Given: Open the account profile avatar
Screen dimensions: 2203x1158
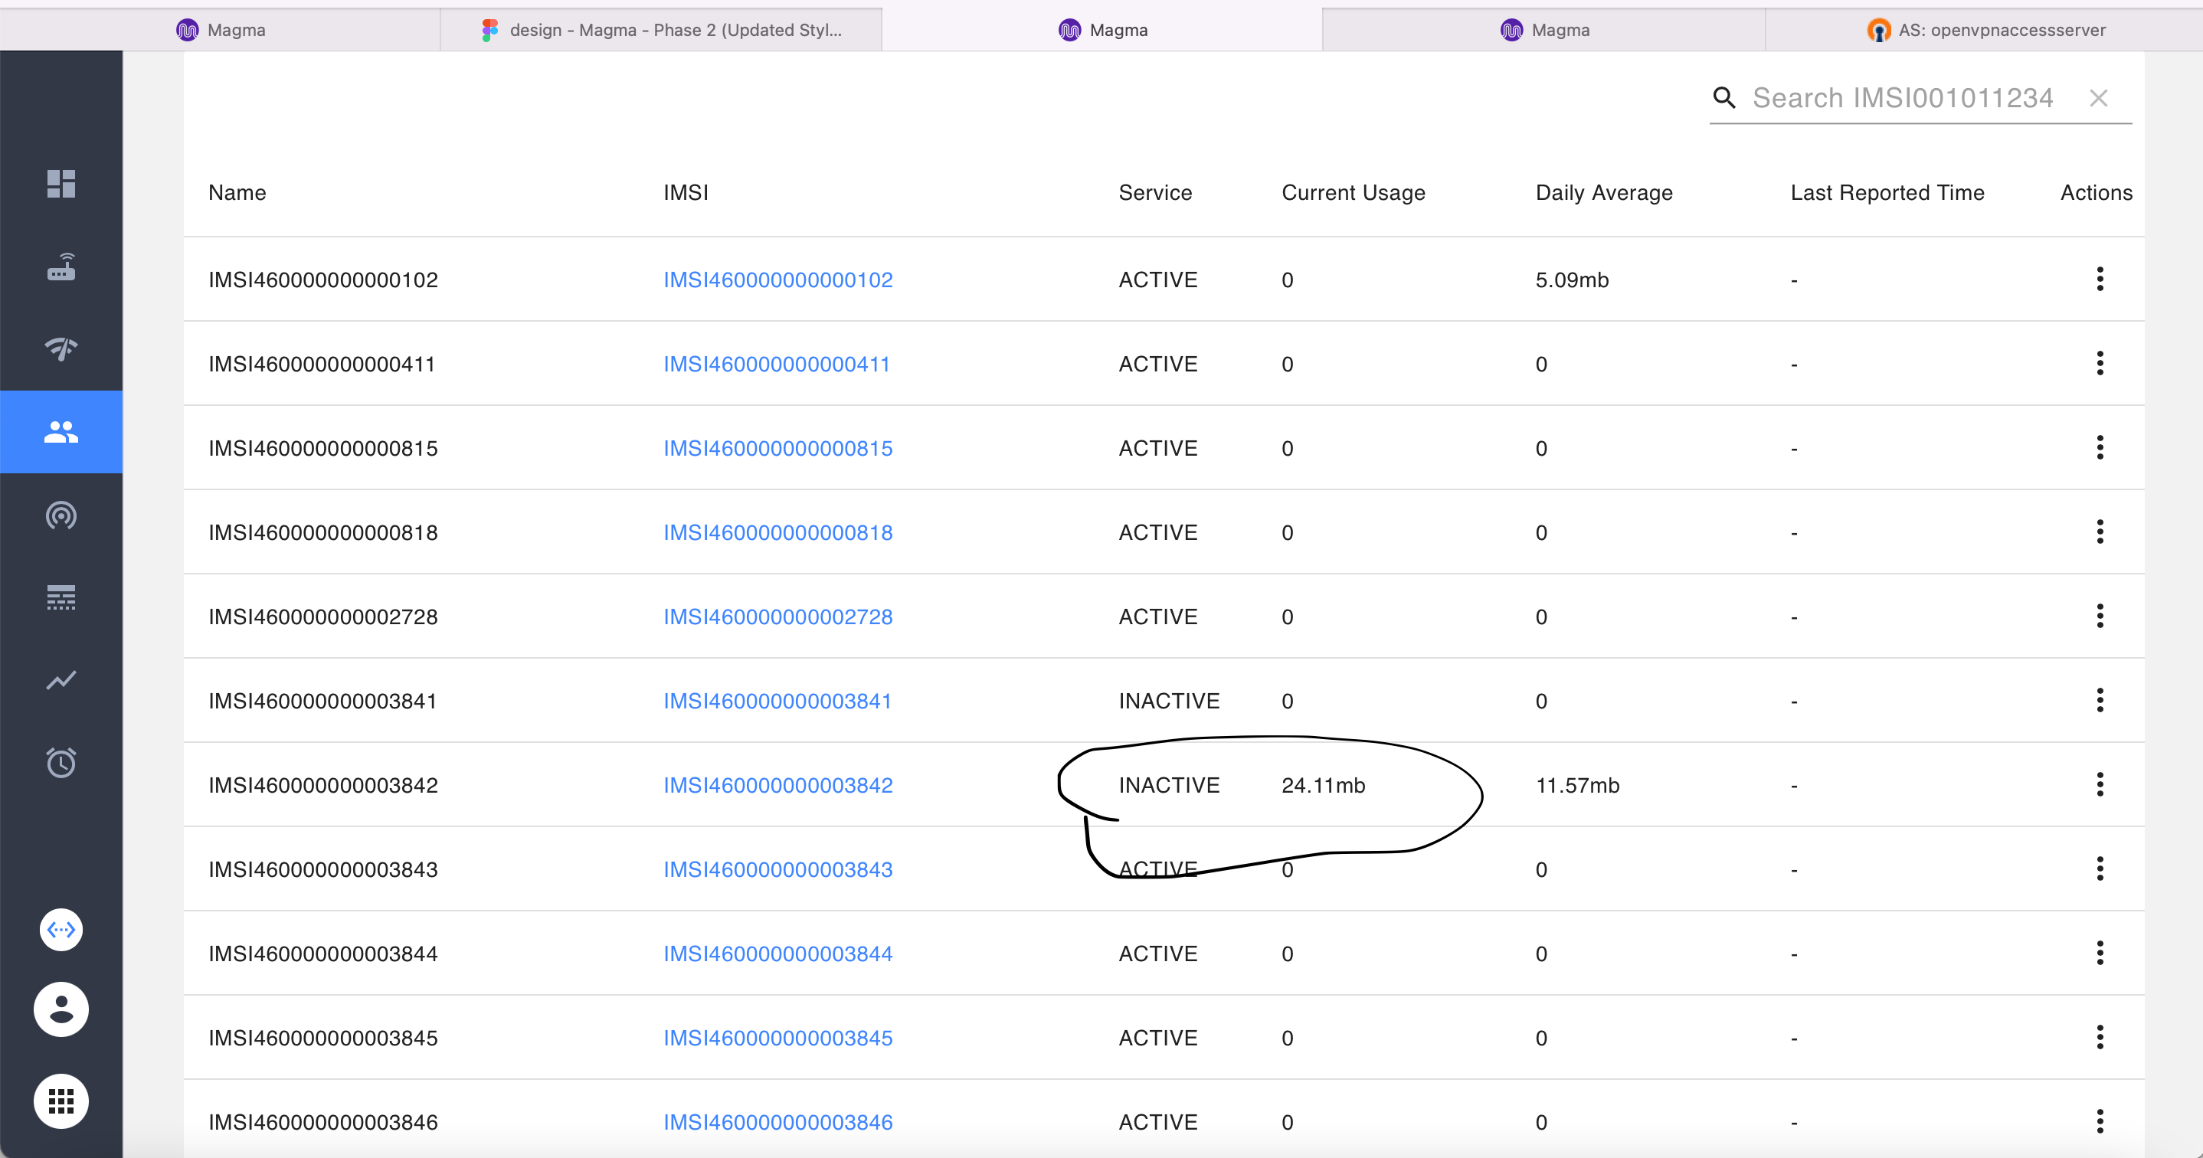Looking at the screenshot, I should (61, 1009).
